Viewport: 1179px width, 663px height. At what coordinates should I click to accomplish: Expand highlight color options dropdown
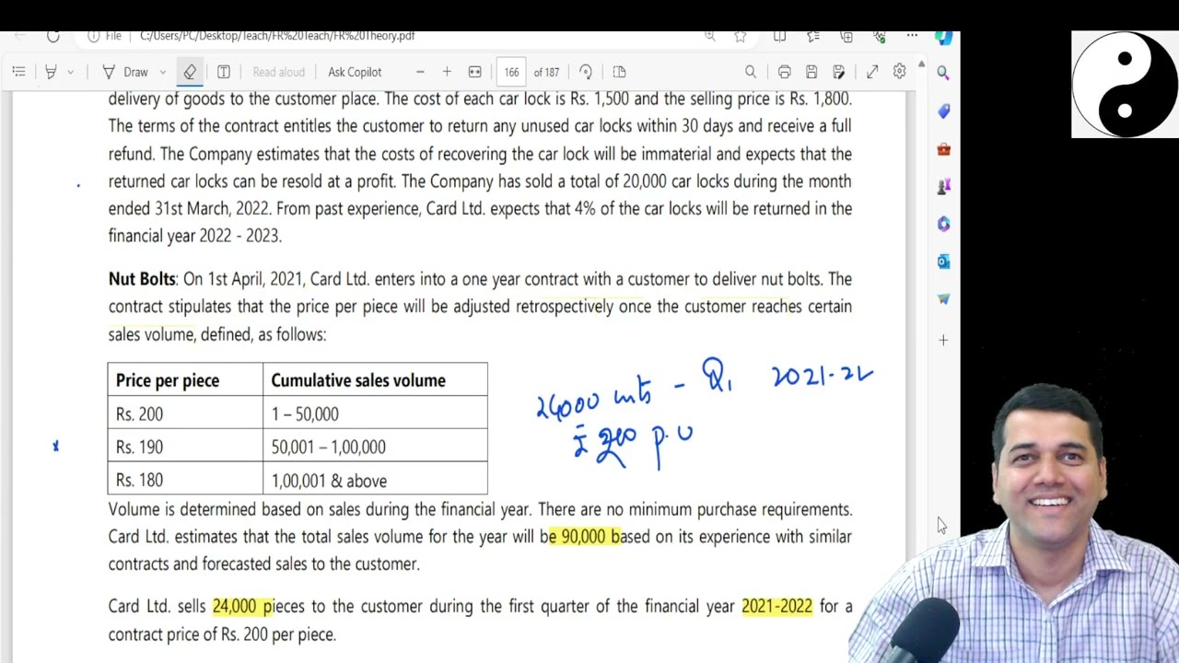click(70, 72)
